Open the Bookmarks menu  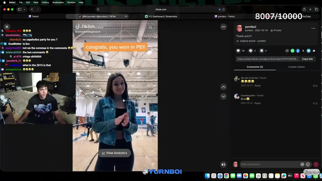coord(58,2)
